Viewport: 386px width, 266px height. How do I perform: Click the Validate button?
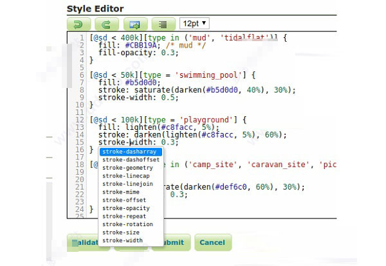pyautogui.click(x=84, y=243)
